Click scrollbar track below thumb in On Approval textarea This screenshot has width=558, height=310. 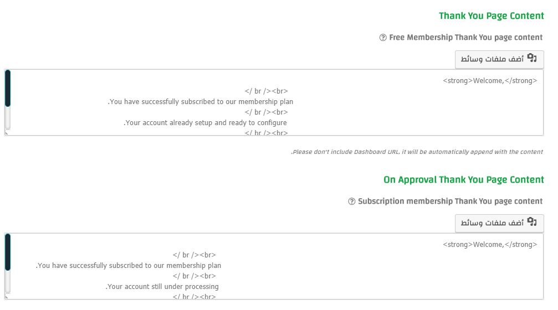point(7,282)
